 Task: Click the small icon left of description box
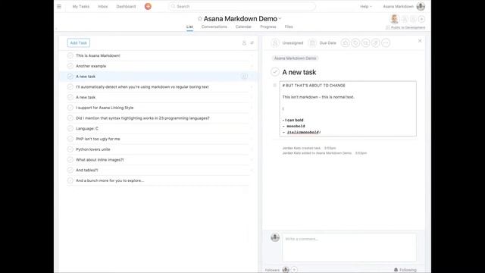pos(274,85)
